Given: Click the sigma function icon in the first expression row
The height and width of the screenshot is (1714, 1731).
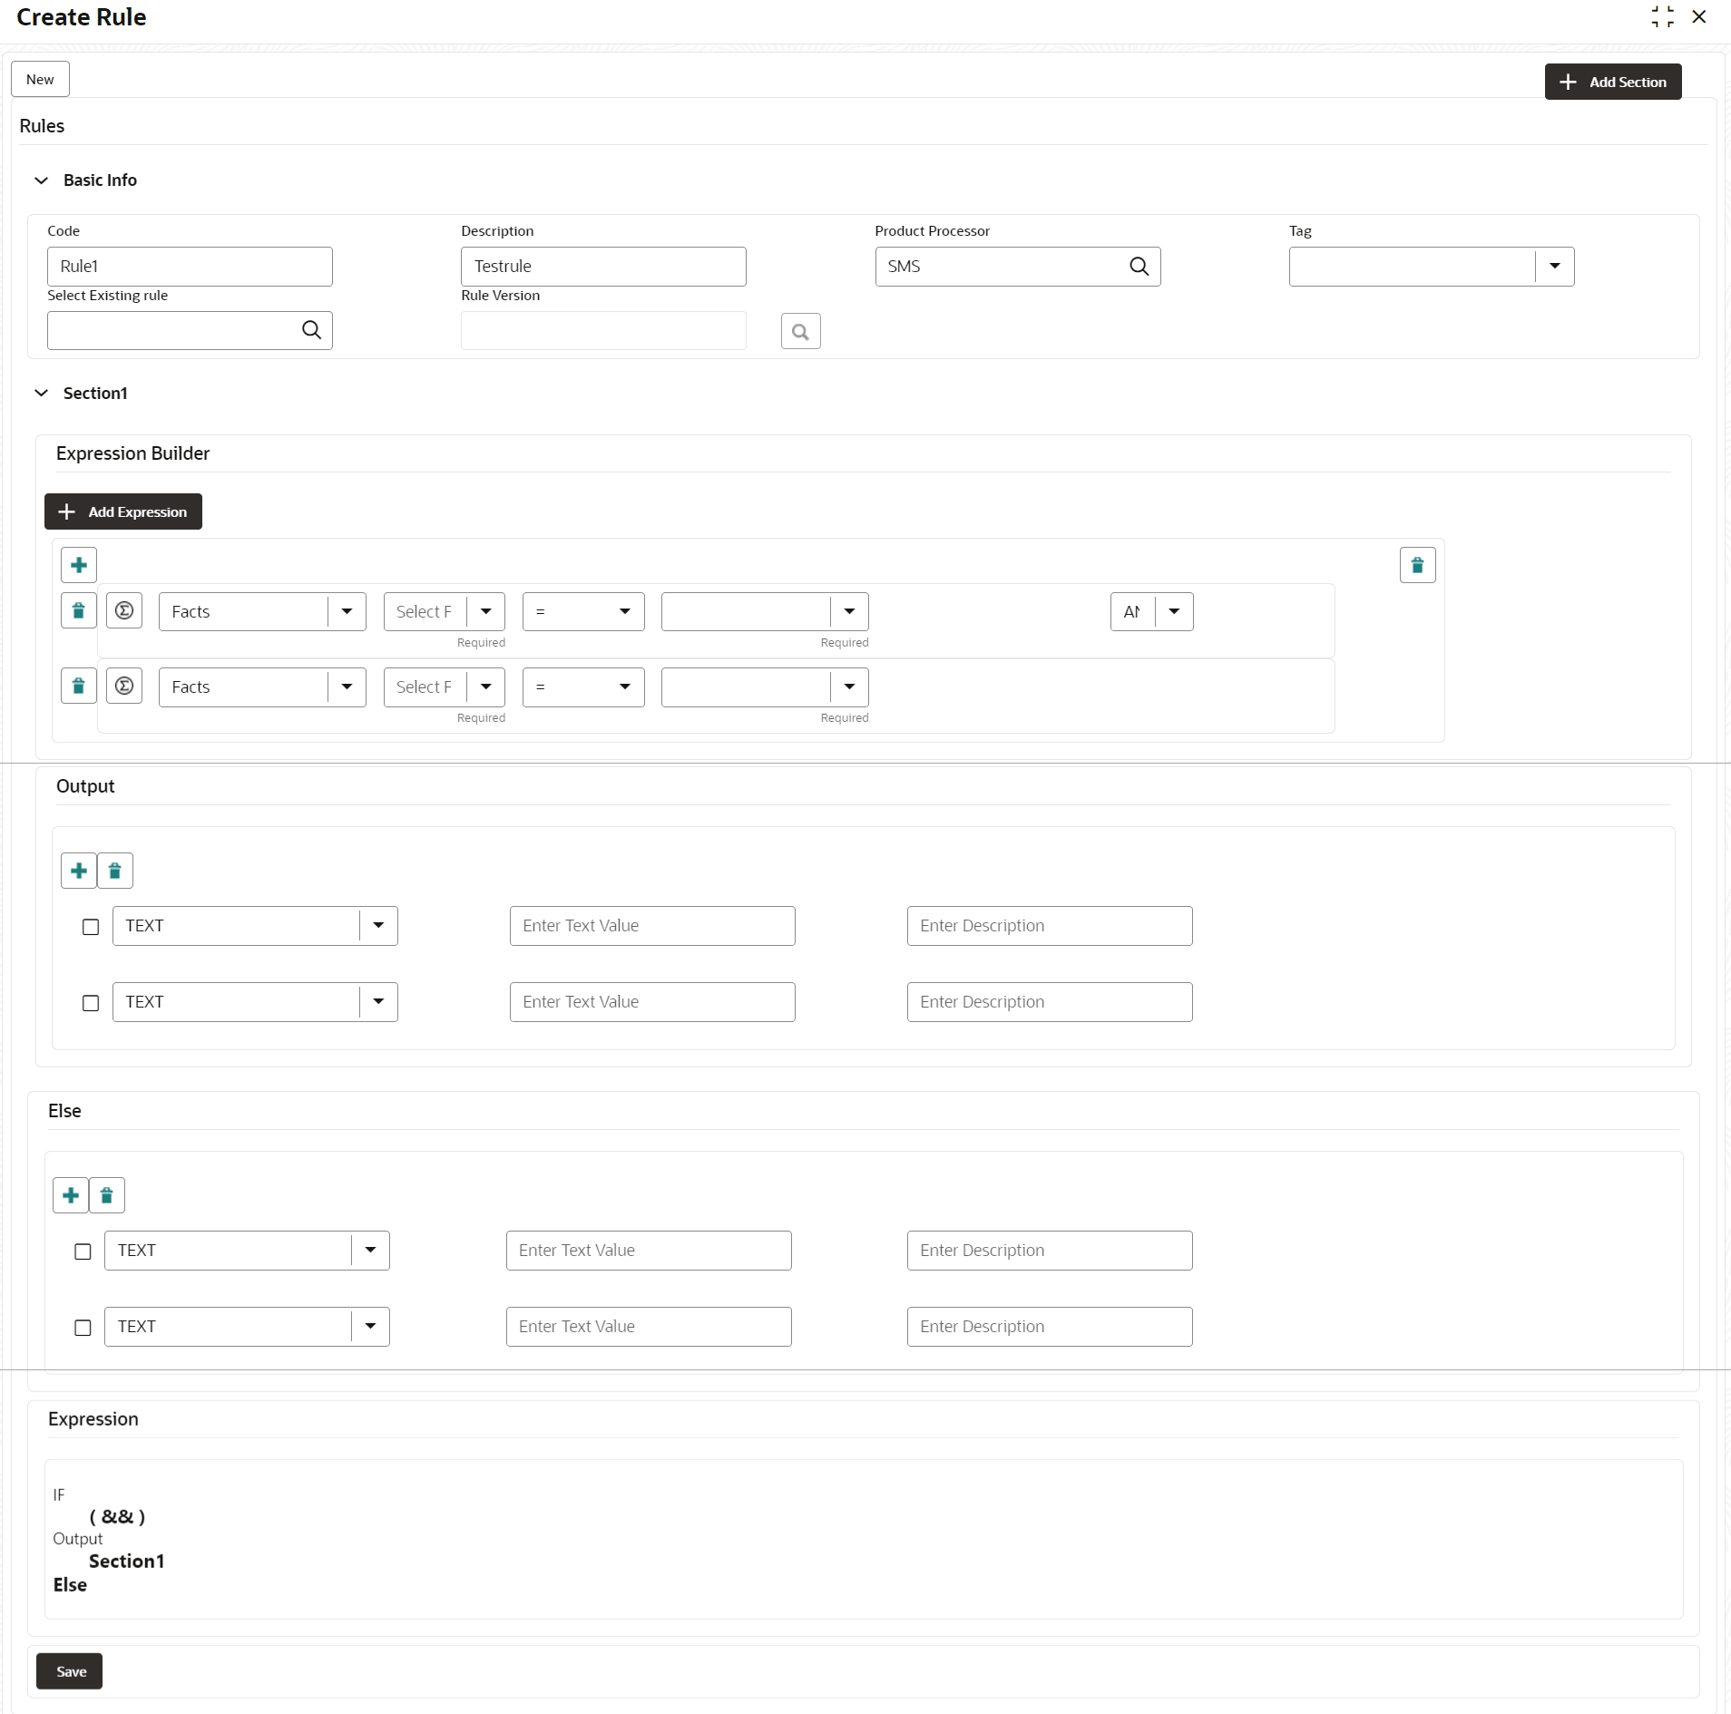Looking at the screenshot, I should click(x=124, y=610).
